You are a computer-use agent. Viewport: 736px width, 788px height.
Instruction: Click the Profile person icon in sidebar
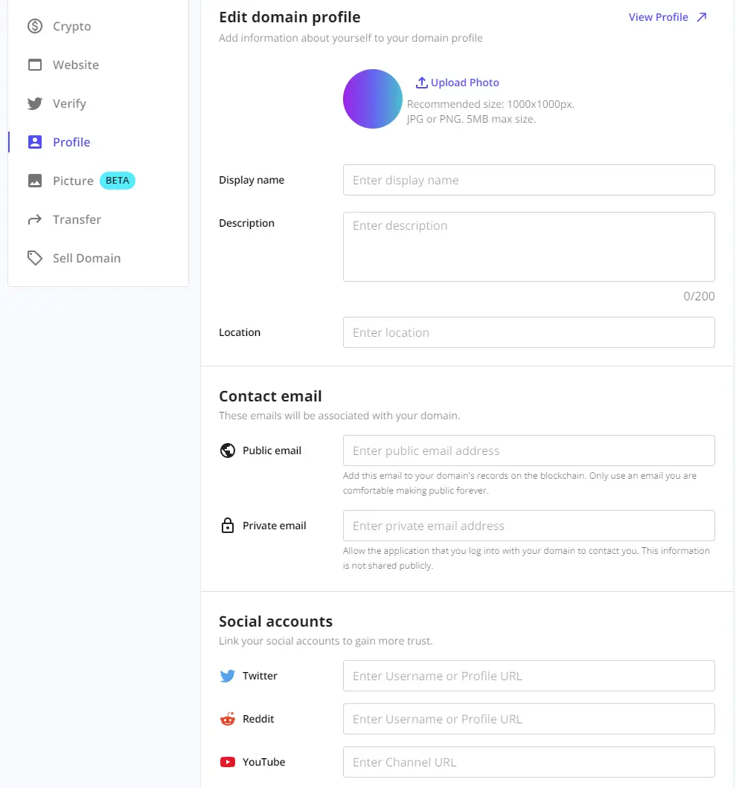(x=35, y=142)
